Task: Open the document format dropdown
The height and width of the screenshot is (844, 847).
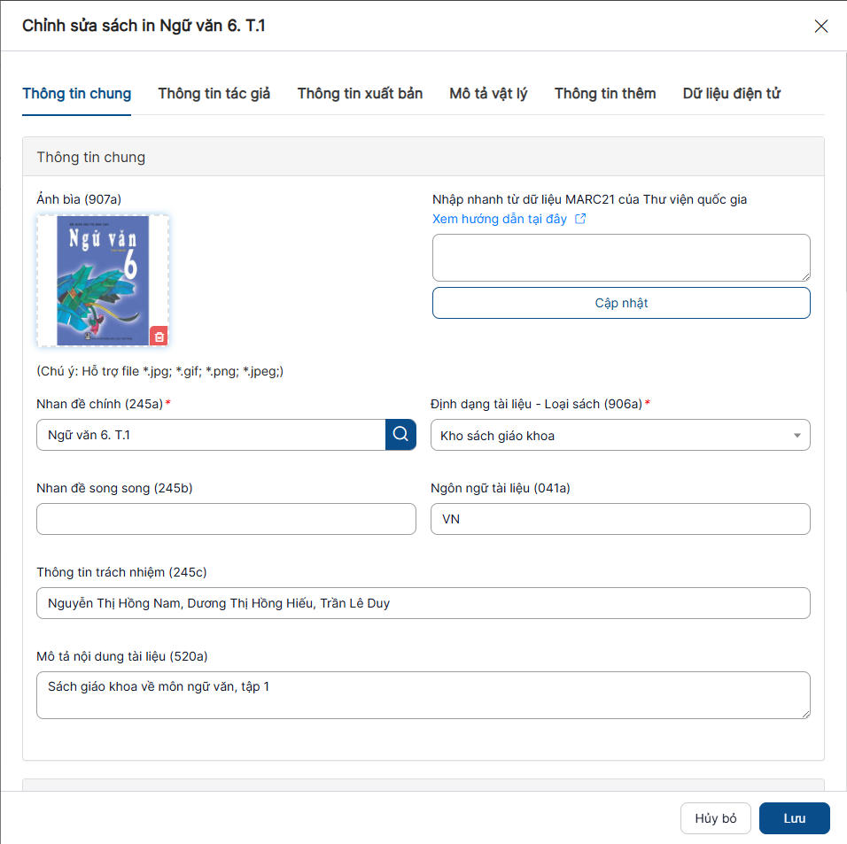Action: 620,435
